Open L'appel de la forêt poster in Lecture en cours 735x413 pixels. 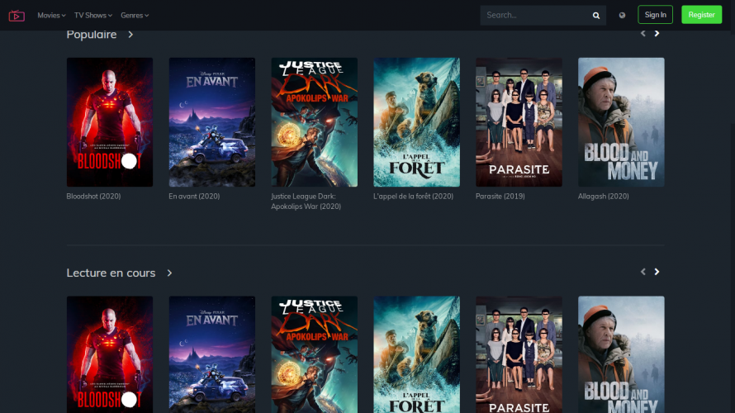pos(417,354)
